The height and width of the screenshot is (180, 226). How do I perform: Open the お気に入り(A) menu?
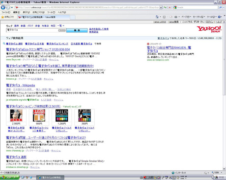(38, 12)
